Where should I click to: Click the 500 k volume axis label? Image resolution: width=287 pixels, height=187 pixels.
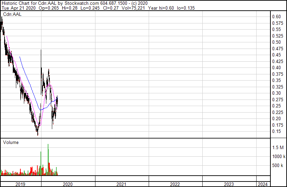click(x=277, y=165)
